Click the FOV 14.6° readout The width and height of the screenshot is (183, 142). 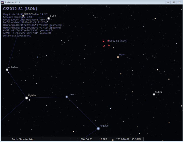(86, 139)
